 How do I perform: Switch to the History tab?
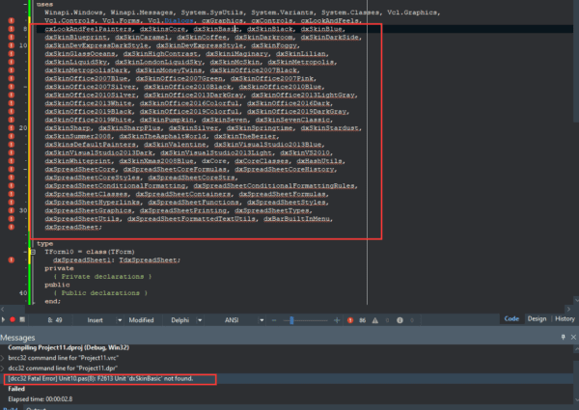click(565, 319)
